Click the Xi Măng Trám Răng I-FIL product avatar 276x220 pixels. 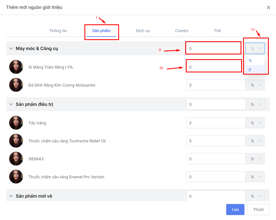(x=16, y=67)
